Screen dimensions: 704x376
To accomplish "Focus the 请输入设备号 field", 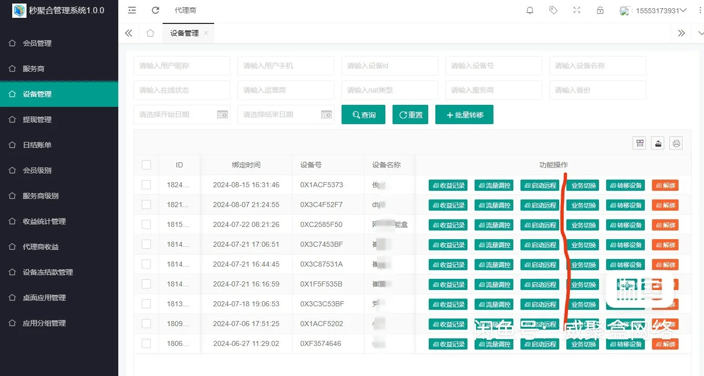I will 494,66.
